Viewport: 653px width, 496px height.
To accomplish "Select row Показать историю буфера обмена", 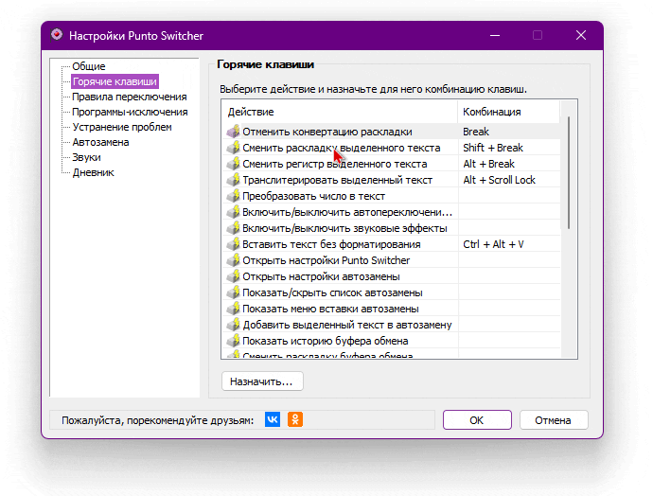I will pyautogui.click(x=392, y=341).
